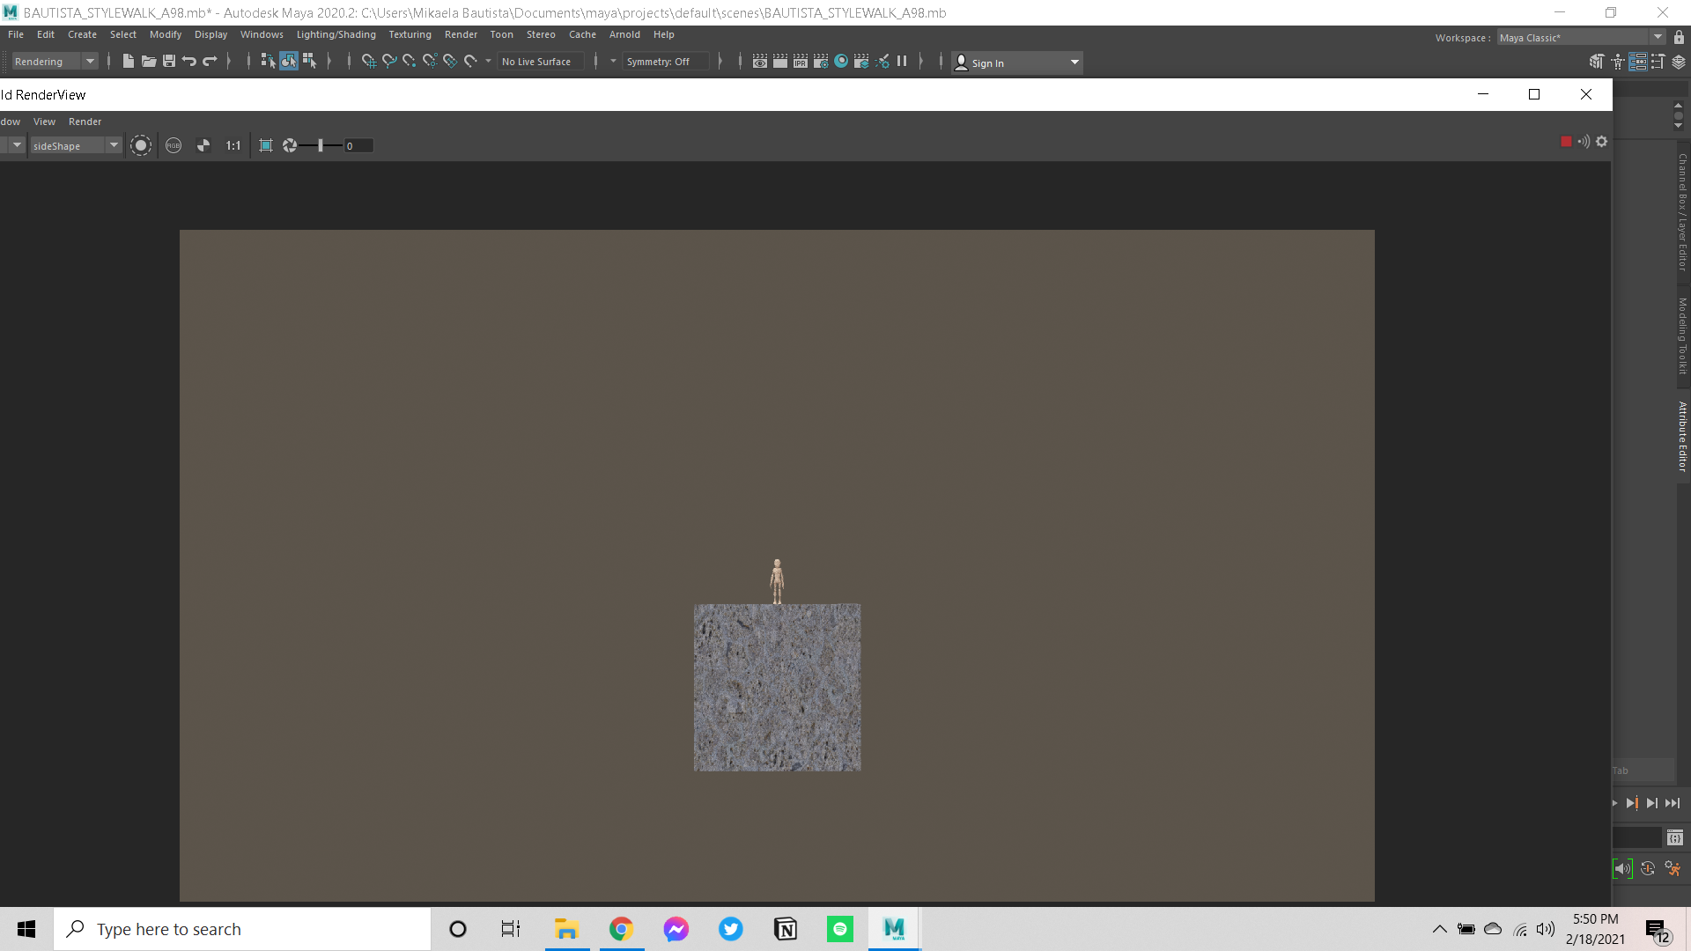Enable Snap to Curves
The width and height of the screenshot is (1691, 951).
388,61
